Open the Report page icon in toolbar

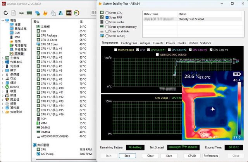[14, 13]
